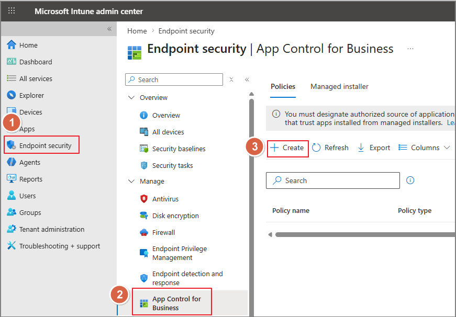Click the All devices icon
The width and height of the screenshot is (456, 317).
point(143,132)
